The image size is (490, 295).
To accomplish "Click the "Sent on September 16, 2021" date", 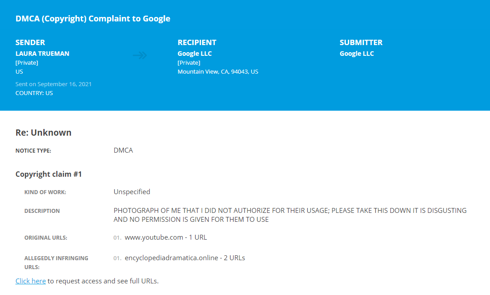I will (54, 84).
